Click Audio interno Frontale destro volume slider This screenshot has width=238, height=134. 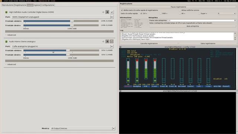(61, 55)
